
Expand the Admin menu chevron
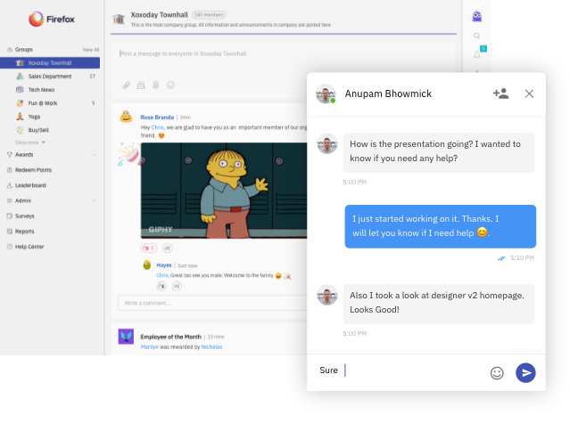(x=94, y=200)
